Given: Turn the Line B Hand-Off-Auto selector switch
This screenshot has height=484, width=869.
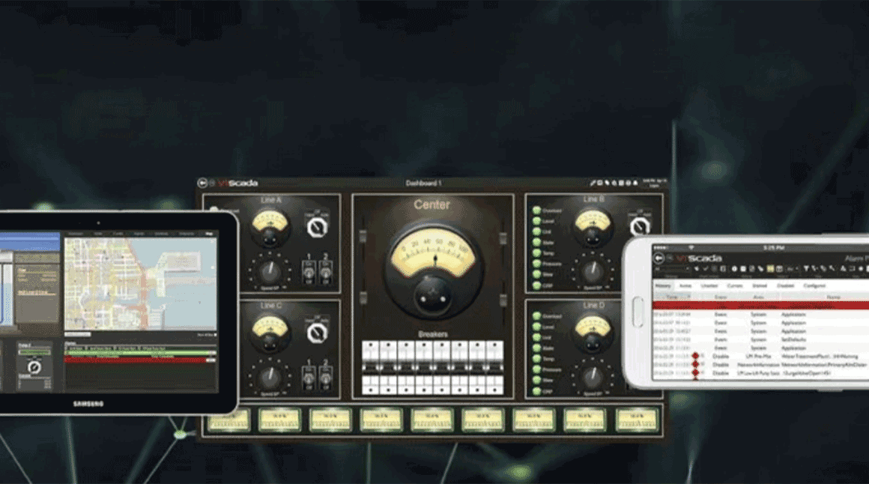Looking at the screenshot, I should click(640, 227).
